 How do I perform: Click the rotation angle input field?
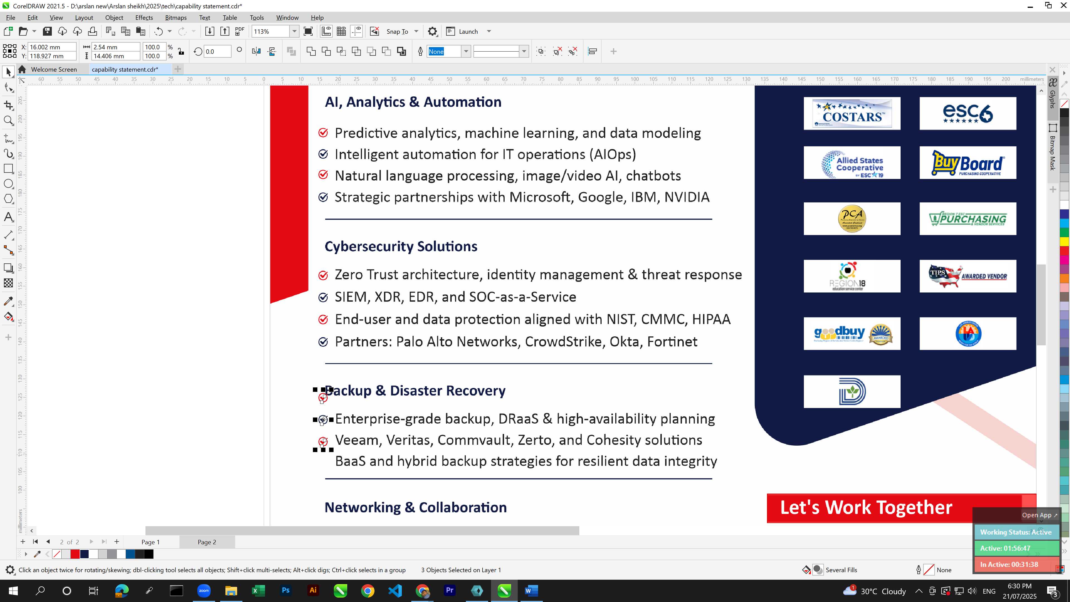pos(217,51)
